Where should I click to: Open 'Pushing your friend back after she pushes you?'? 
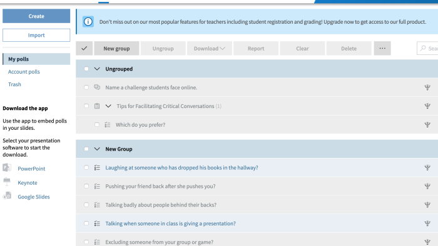[x=160, y=187]
